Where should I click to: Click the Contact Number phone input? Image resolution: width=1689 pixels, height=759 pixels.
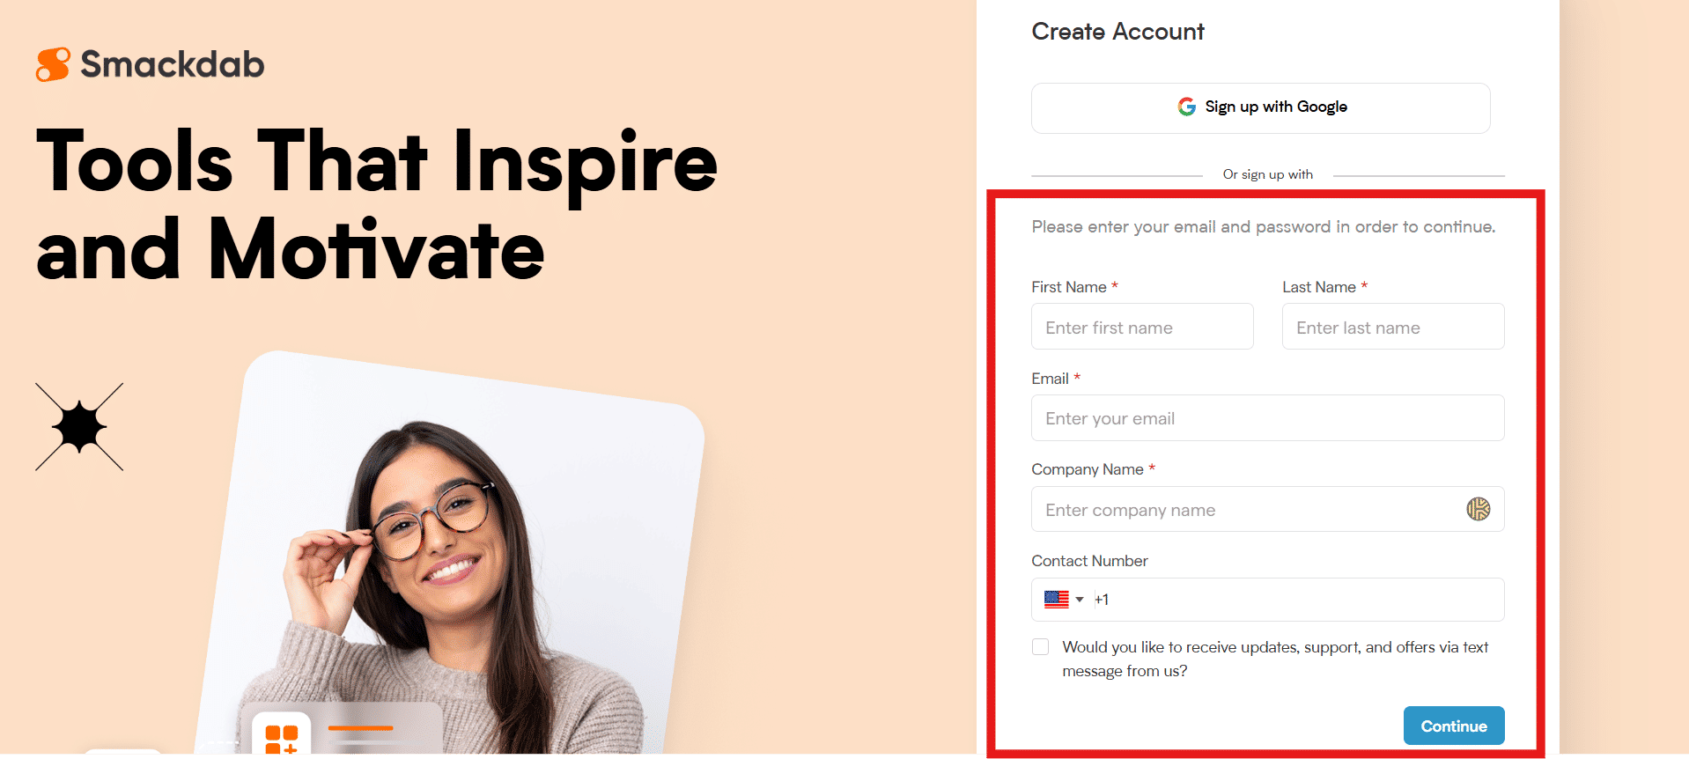[1268, 600]
